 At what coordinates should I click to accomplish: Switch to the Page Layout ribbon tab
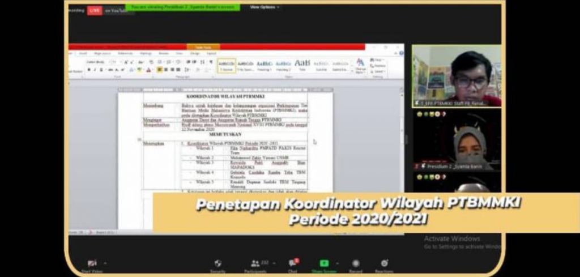[103, 54]
